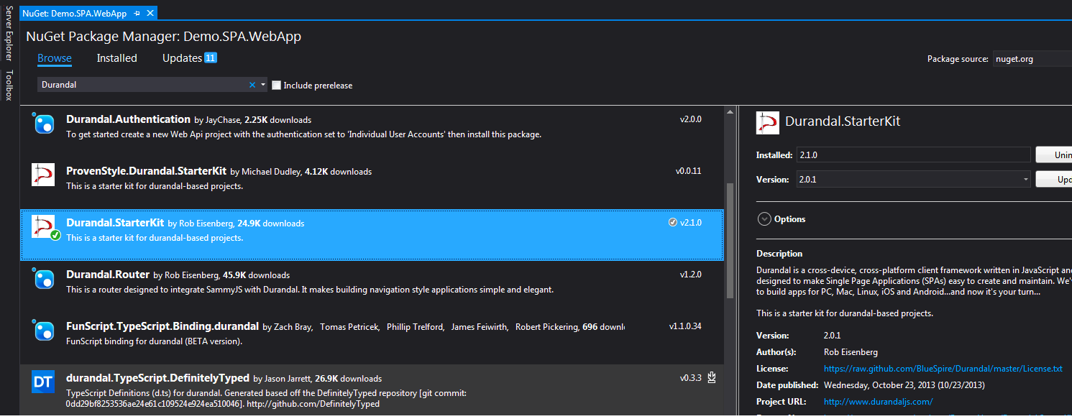Click the Durandal.Authentication package icon
Image resolution: width=1072 pixels, height=419 pixels.
[x=44, y=124]
